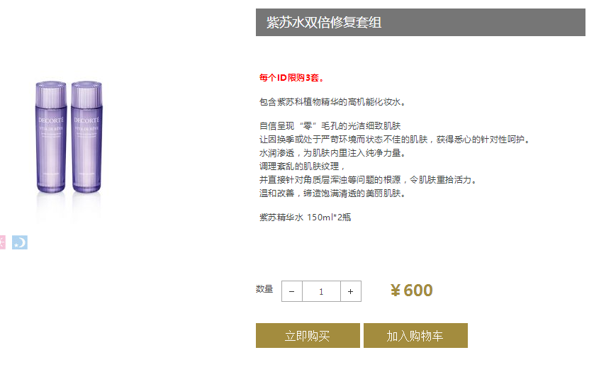Click the left Decorté bottle image
Viewport: 611px width, 372px height.
coord(50,140)
